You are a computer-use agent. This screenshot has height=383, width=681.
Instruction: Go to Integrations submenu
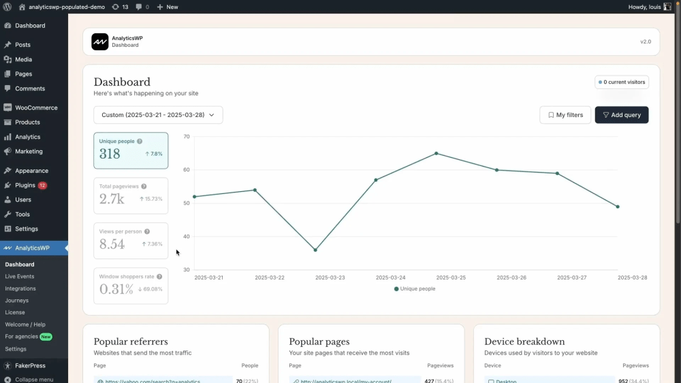point(20,288)
